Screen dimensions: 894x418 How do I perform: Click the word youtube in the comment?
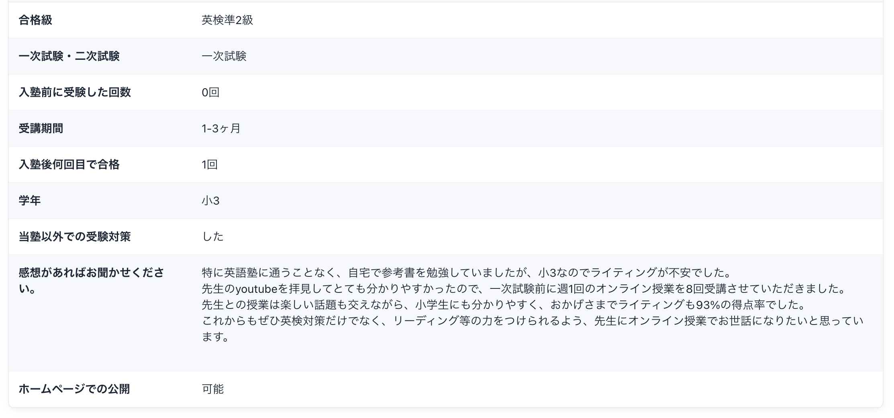257,289
